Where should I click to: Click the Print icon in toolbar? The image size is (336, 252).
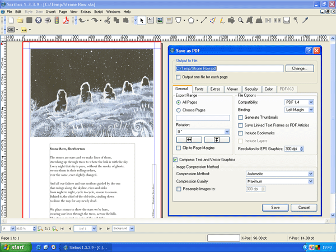[49, 21]
